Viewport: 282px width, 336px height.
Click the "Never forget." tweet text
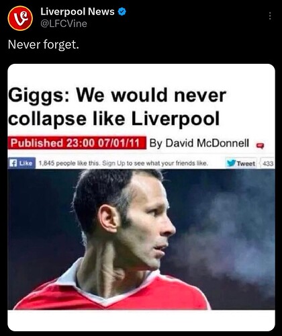click(44, 44)
